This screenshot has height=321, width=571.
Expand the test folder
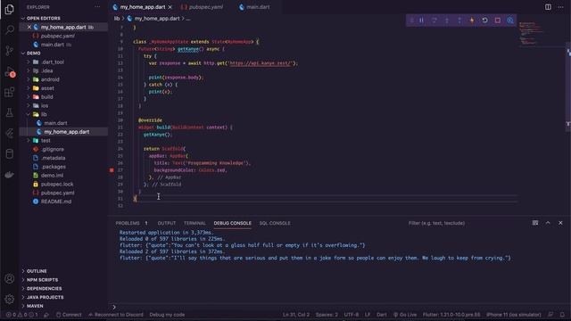(29, 141)
